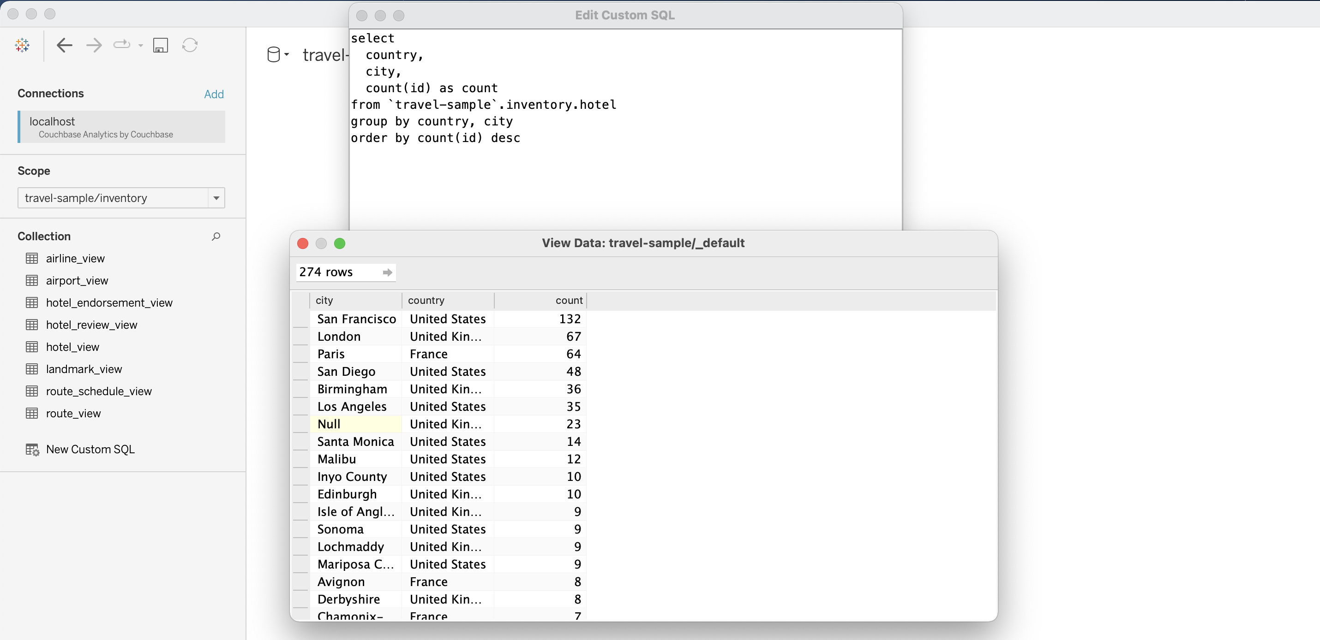Select airline_view collection
1320x640 pixels.
75,259
